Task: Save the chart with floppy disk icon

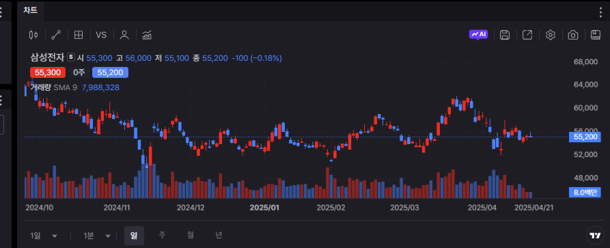Action: 505,35
